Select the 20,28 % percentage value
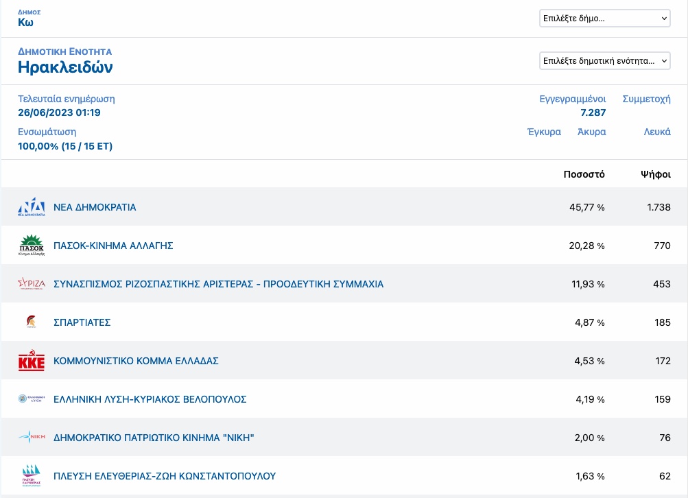Viewport: 688px width, 498px height. click(586, 246)
